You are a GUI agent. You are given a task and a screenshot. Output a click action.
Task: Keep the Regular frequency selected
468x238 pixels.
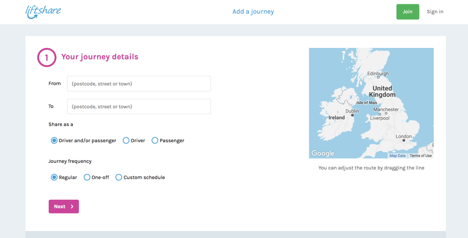54,177
